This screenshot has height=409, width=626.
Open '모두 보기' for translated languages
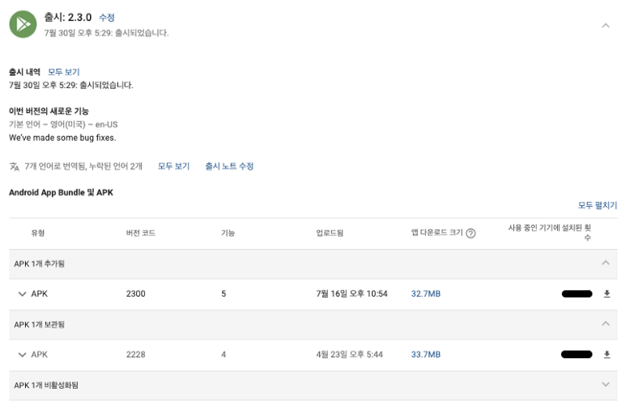click(x=173, y=167)
